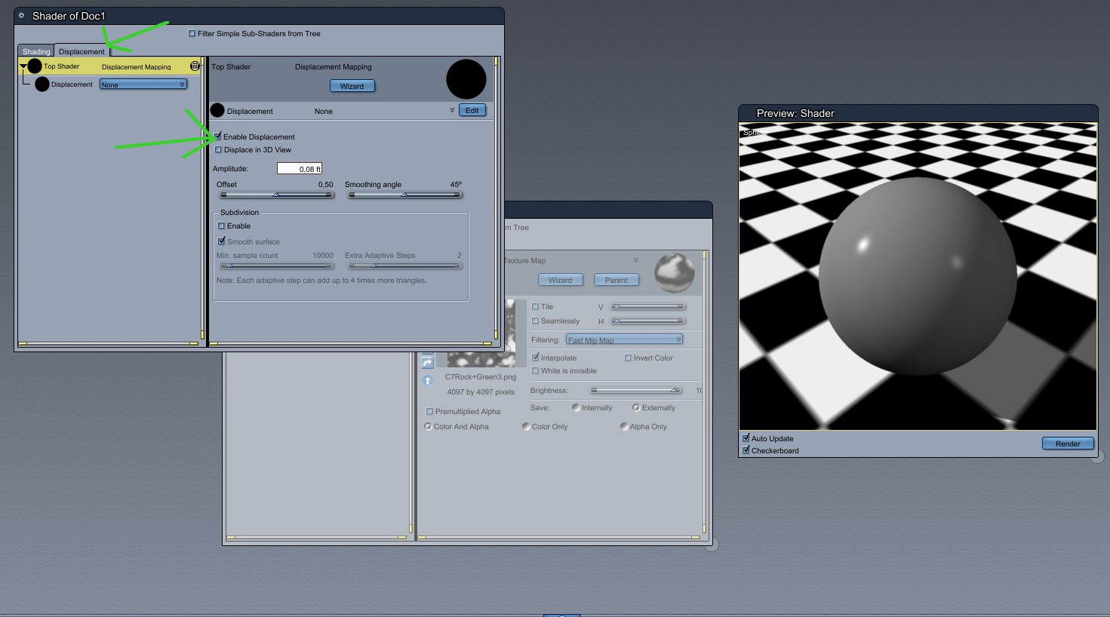1110x617 pixels.
Task: Click the Amplitude input field
Action: pos(300,169)
